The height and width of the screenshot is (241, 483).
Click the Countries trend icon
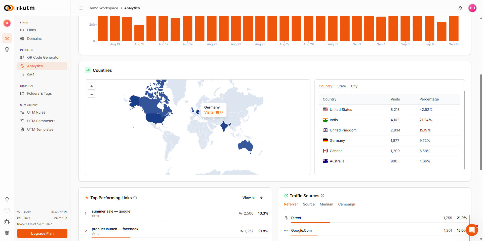88,70
